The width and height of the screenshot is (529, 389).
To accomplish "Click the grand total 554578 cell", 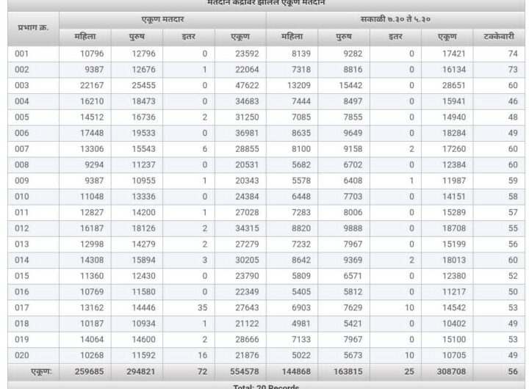I will [237, 372].
